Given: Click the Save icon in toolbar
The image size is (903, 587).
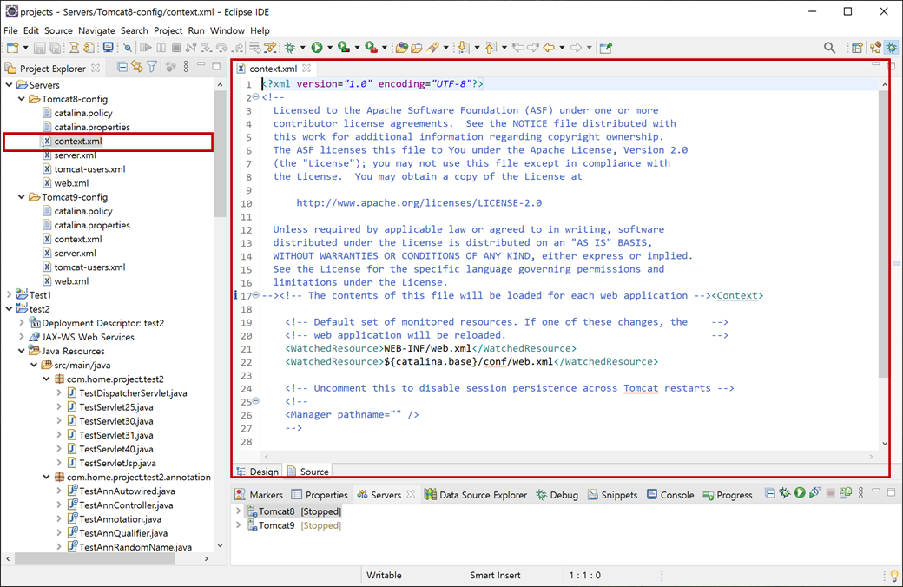Looking at the screenshot, I should (x=39, y=48).
